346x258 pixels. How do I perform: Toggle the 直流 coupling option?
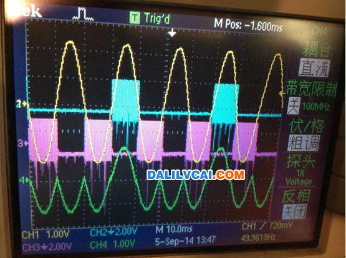(314, 68)
